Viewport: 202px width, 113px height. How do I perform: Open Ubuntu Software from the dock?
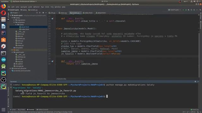tap(3, 40)
